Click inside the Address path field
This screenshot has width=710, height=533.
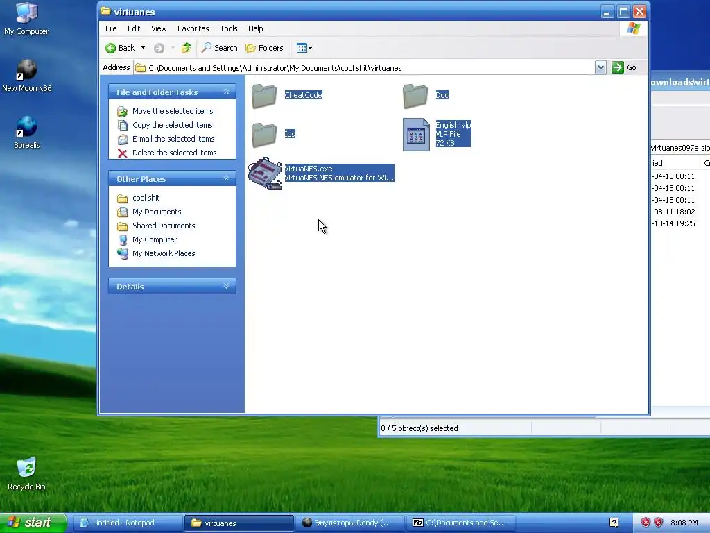365,68
